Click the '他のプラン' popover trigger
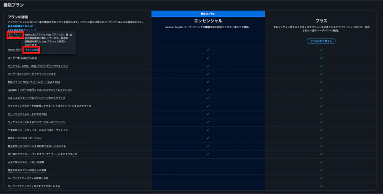The width and height of the screenshot is (383, 194). [15, 35]
